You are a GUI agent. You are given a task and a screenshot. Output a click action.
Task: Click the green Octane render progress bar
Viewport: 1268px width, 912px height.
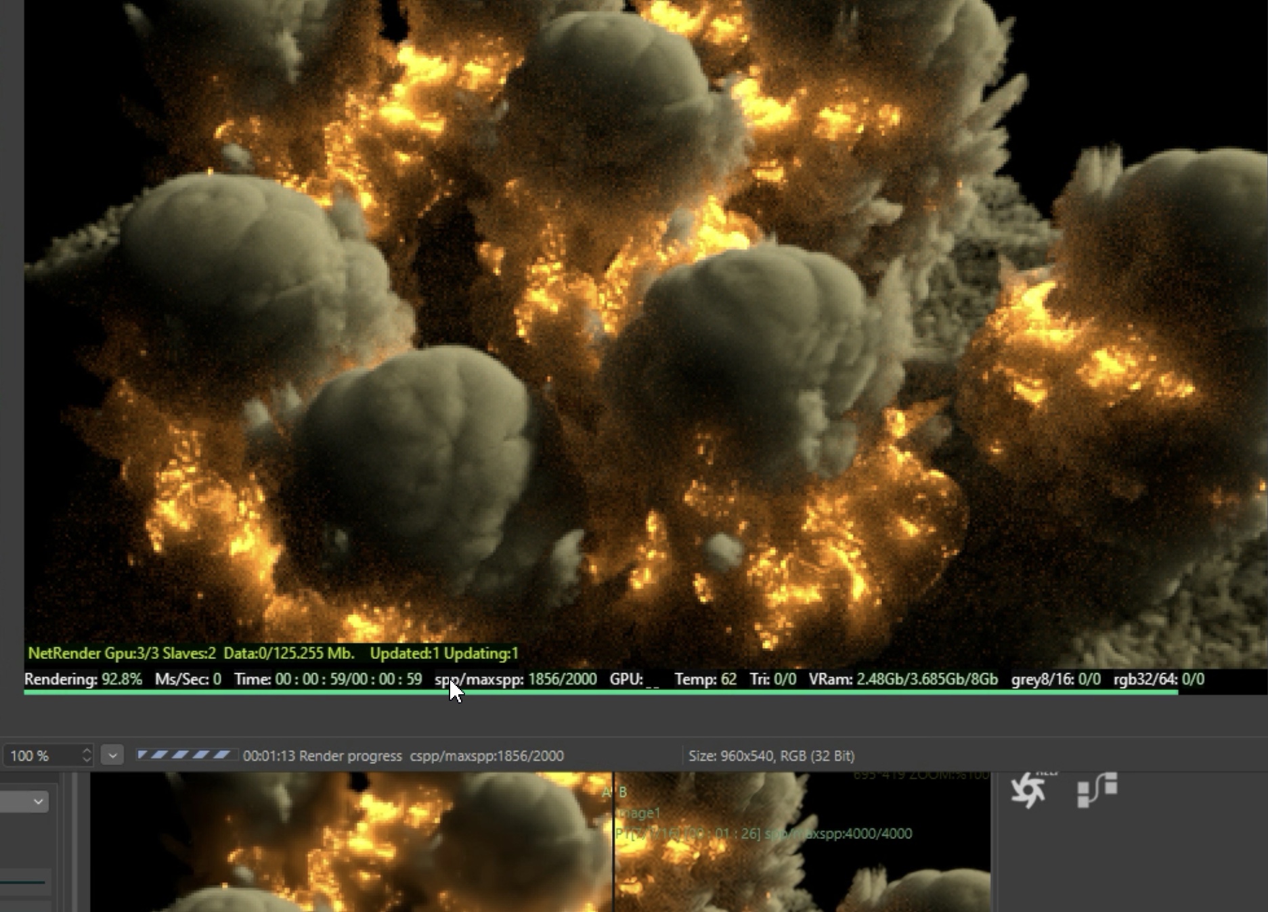click(600, 692)
